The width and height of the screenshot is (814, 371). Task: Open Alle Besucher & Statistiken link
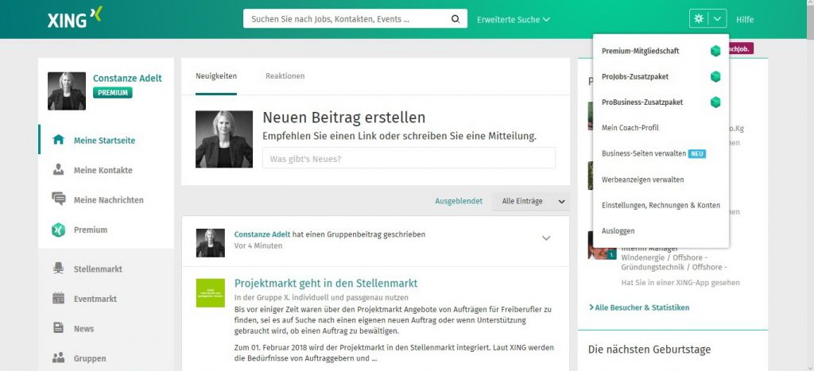pyautogui.click(x=639, y=307)
